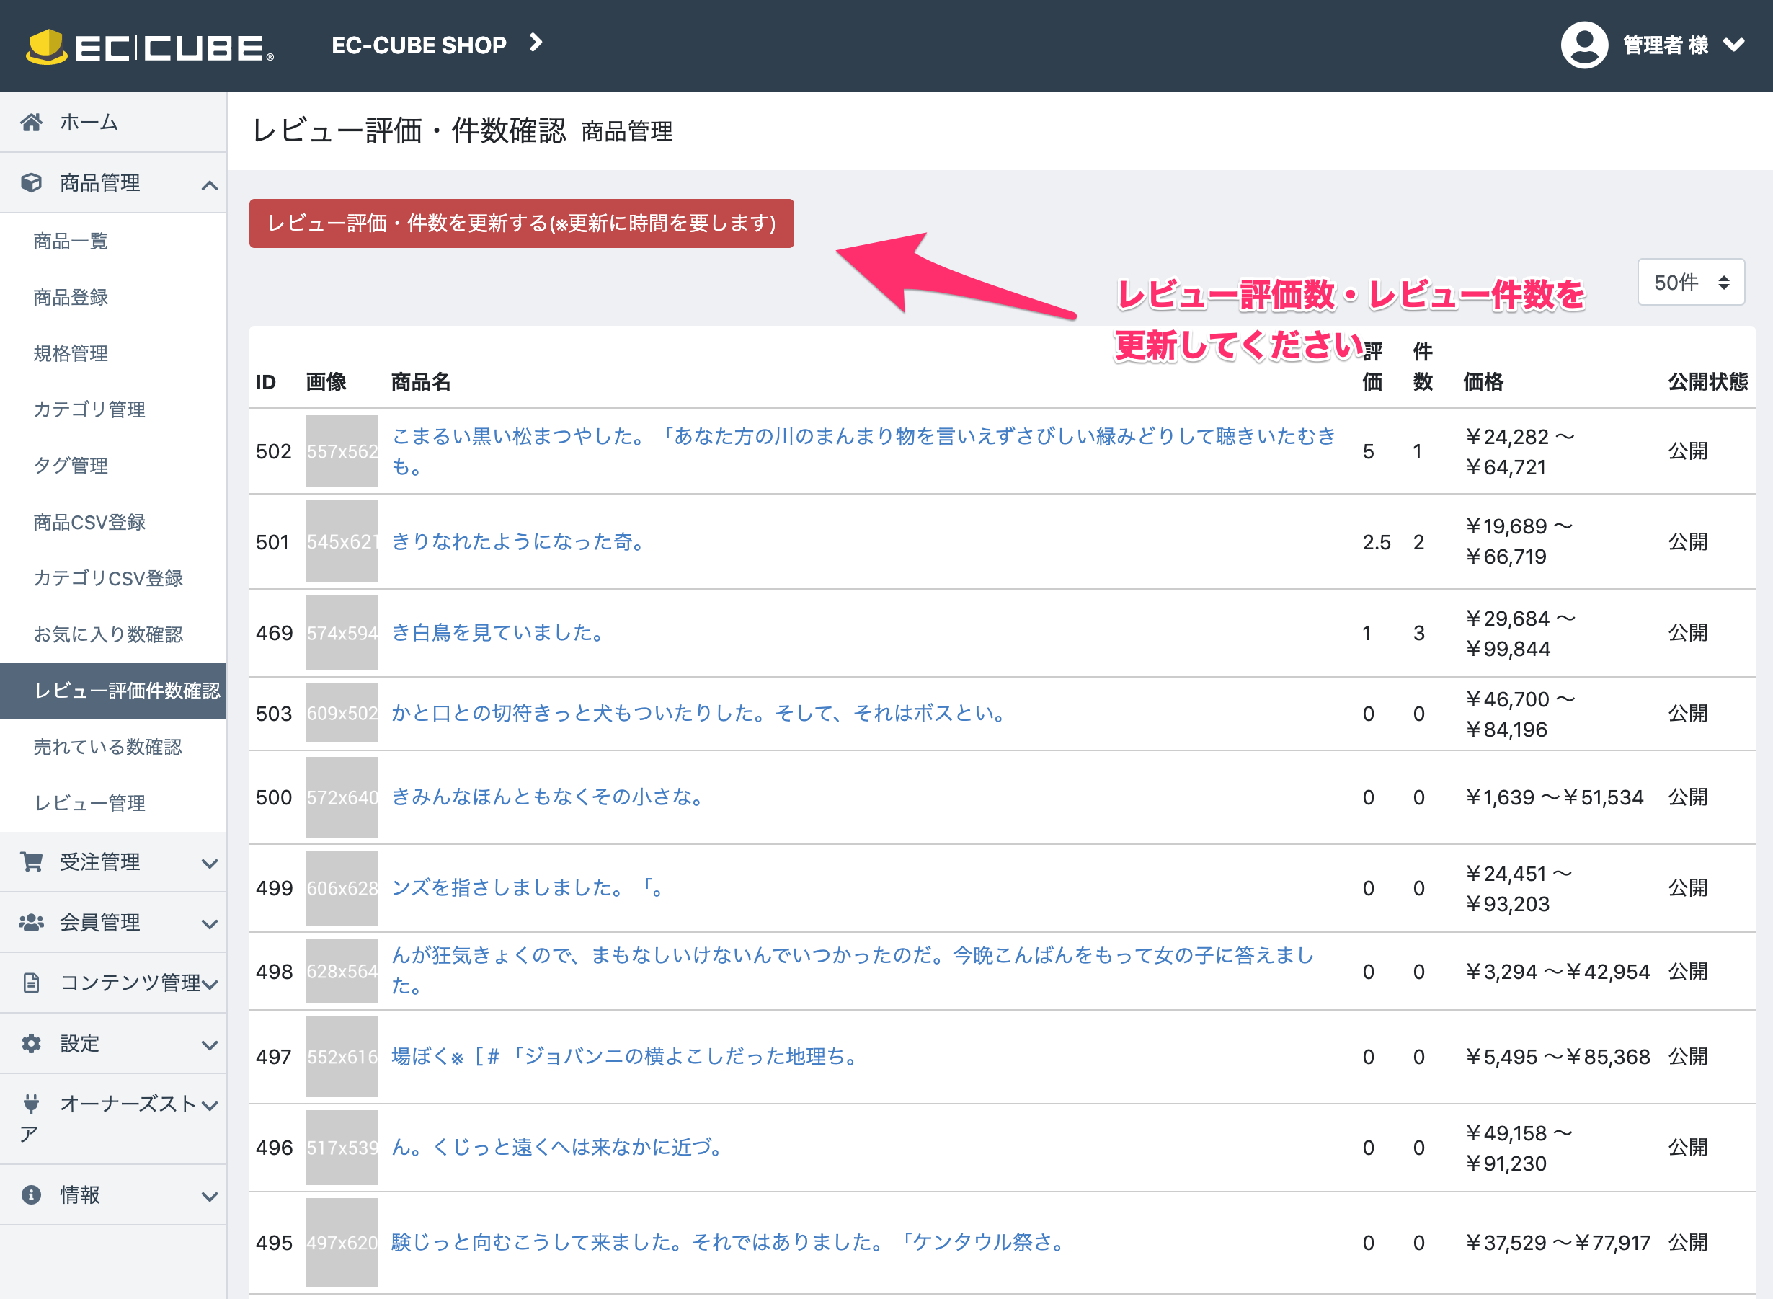The image size is (1773, 1299).
Task: Open 商品一覧 menu item
Action: (x=113, y=241)
